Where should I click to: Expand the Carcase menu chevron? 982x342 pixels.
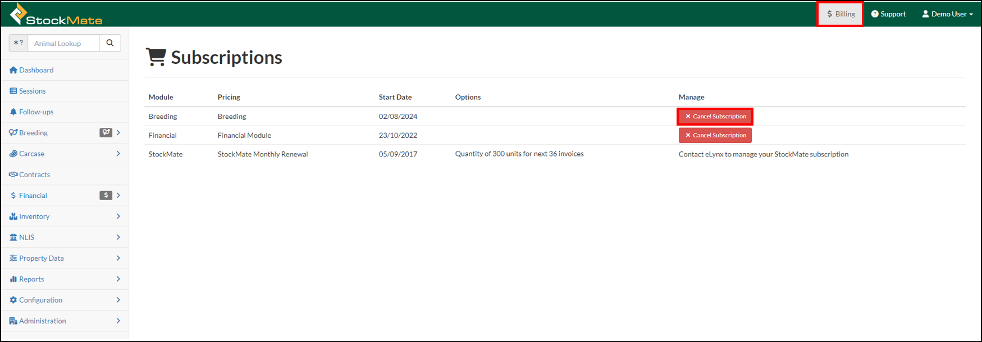118,154
